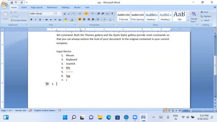Expand the font color dropdown arrow
Viewport: 217px width, 122px height.
pos(75,20)
